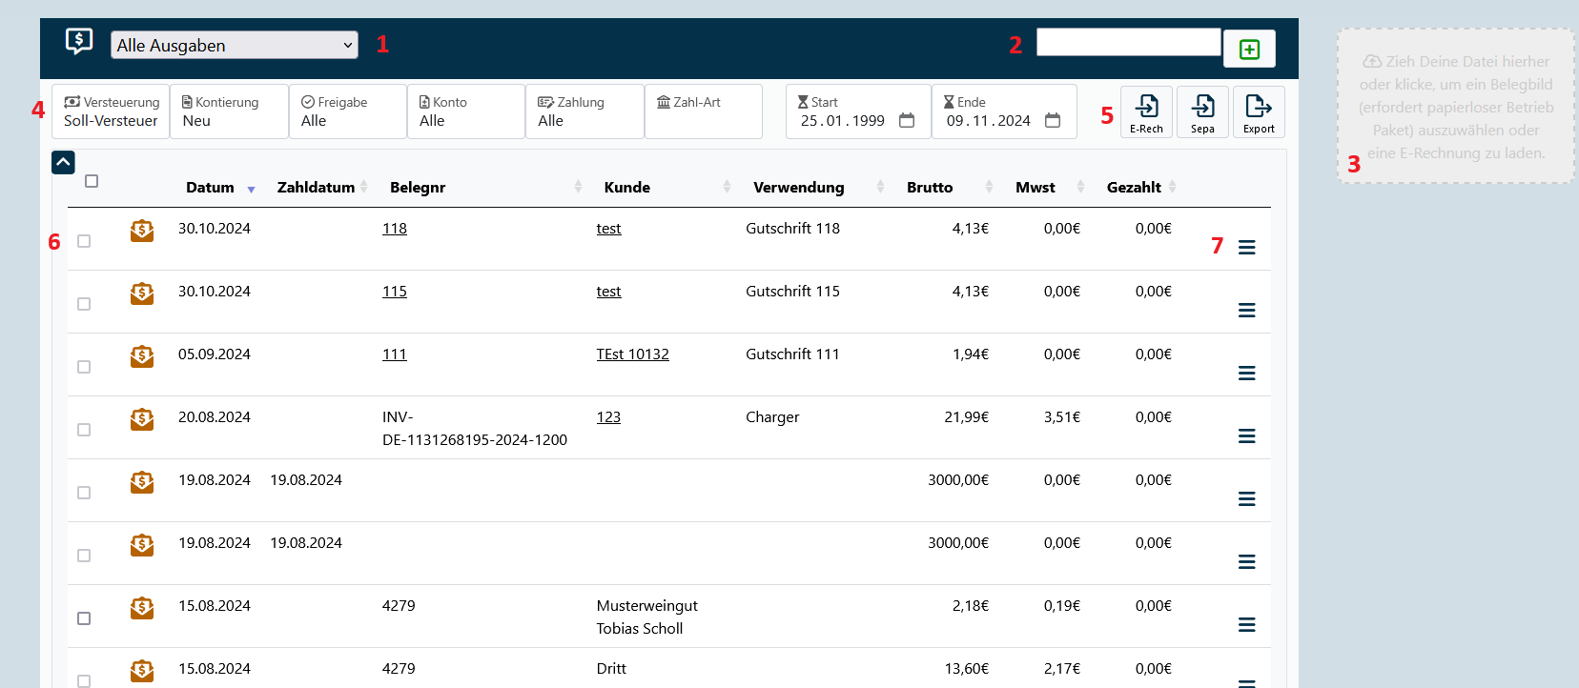Open hamburger menu for Charger row
Screen dimensions: 1579x688
tap(1246, 436)
